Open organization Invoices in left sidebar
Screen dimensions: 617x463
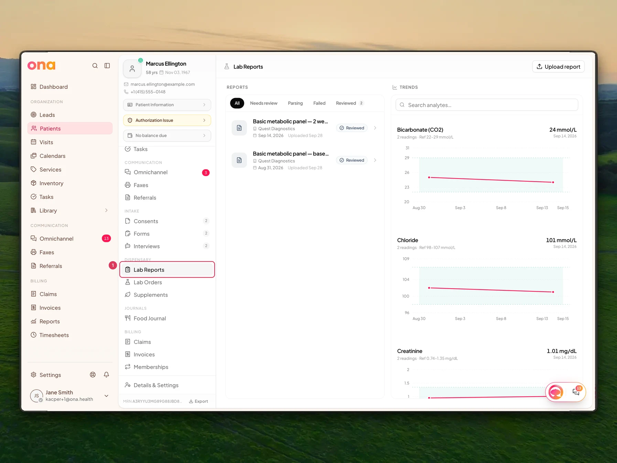point(70,308)
